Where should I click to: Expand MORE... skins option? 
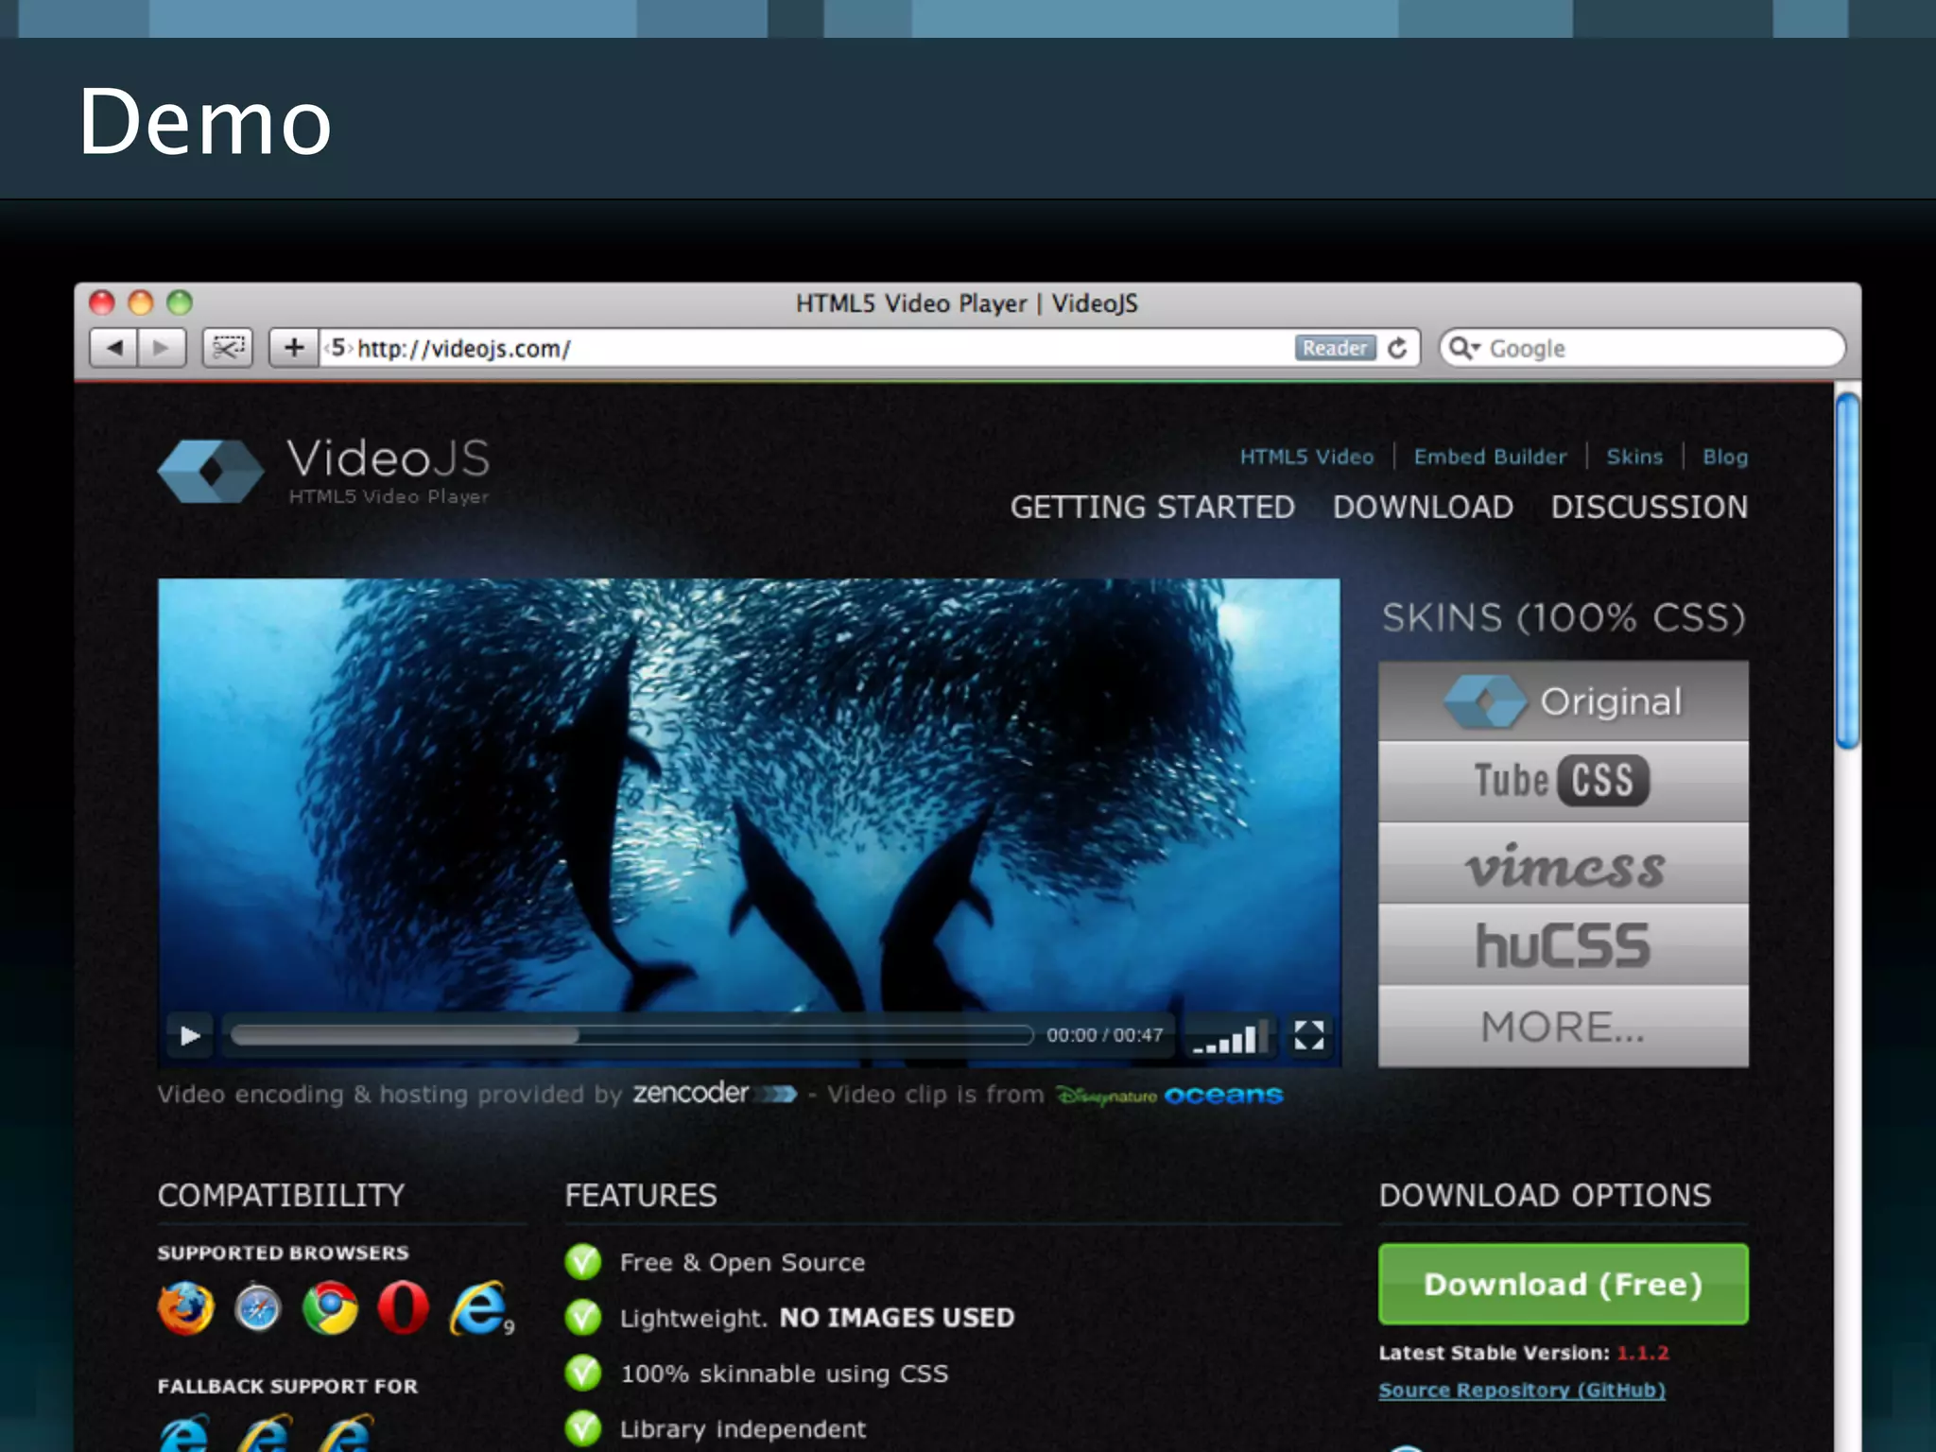pos(1563,1027)
